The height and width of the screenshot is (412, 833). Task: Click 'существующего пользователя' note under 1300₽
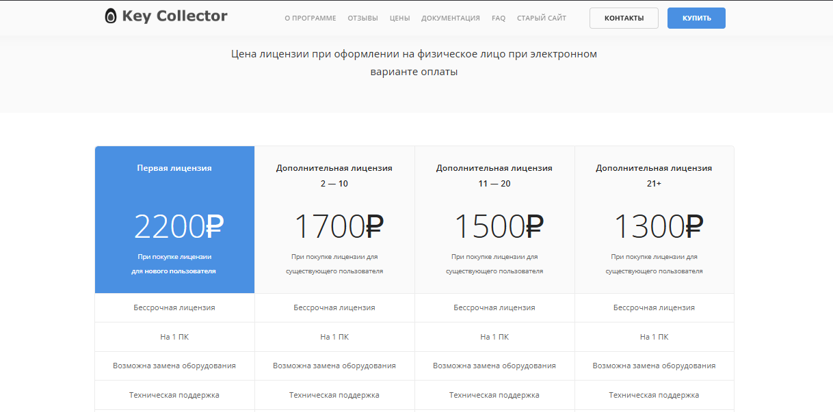[x=654, y=271]
